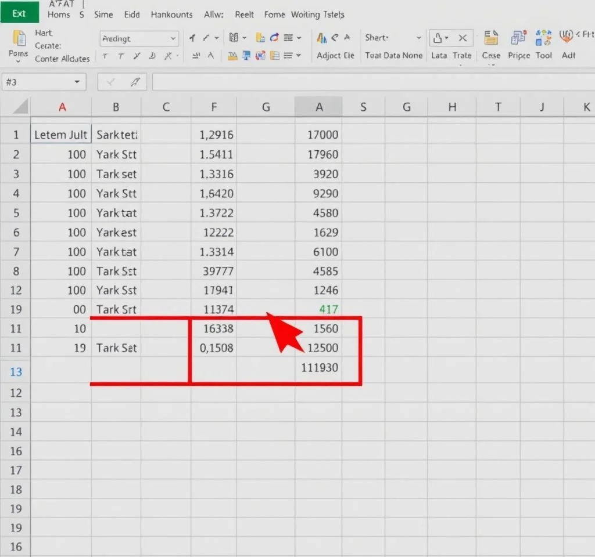Select the cell containing green value 417
595x557 pixels.
pyautogui.click(x=318, y=310)
